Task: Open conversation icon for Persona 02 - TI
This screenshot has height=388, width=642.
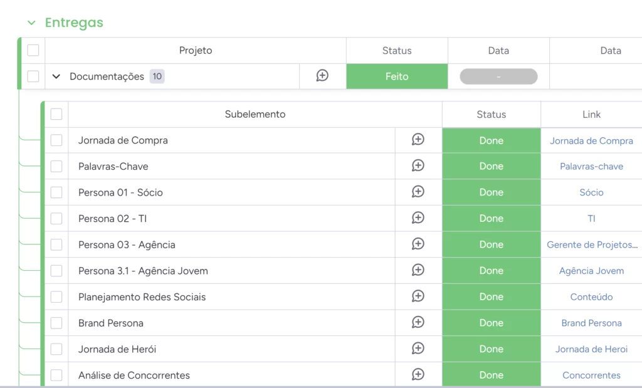Action: tap(418, 218)
